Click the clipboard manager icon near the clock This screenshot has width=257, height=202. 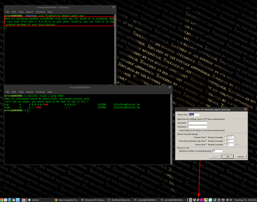(x=219, y=200)
